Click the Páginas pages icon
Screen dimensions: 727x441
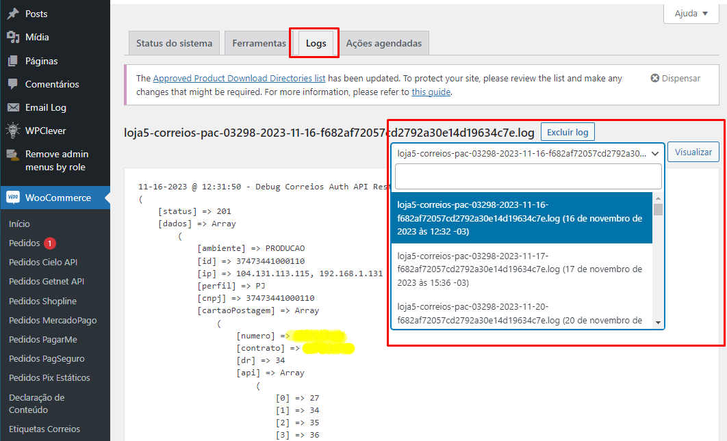coord(13,61)
